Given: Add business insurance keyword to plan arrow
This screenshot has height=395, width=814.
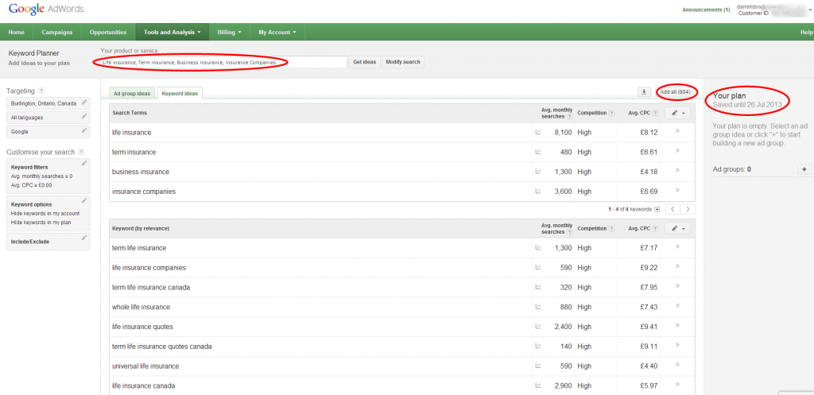Looking at the screenshot, I should click(x=677, y=171).
